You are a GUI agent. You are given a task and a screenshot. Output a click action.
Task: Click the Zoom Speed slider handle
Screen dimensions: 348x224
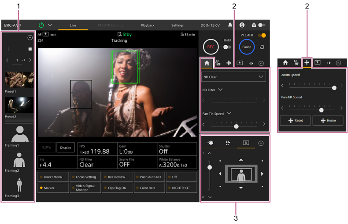[334, 88]
